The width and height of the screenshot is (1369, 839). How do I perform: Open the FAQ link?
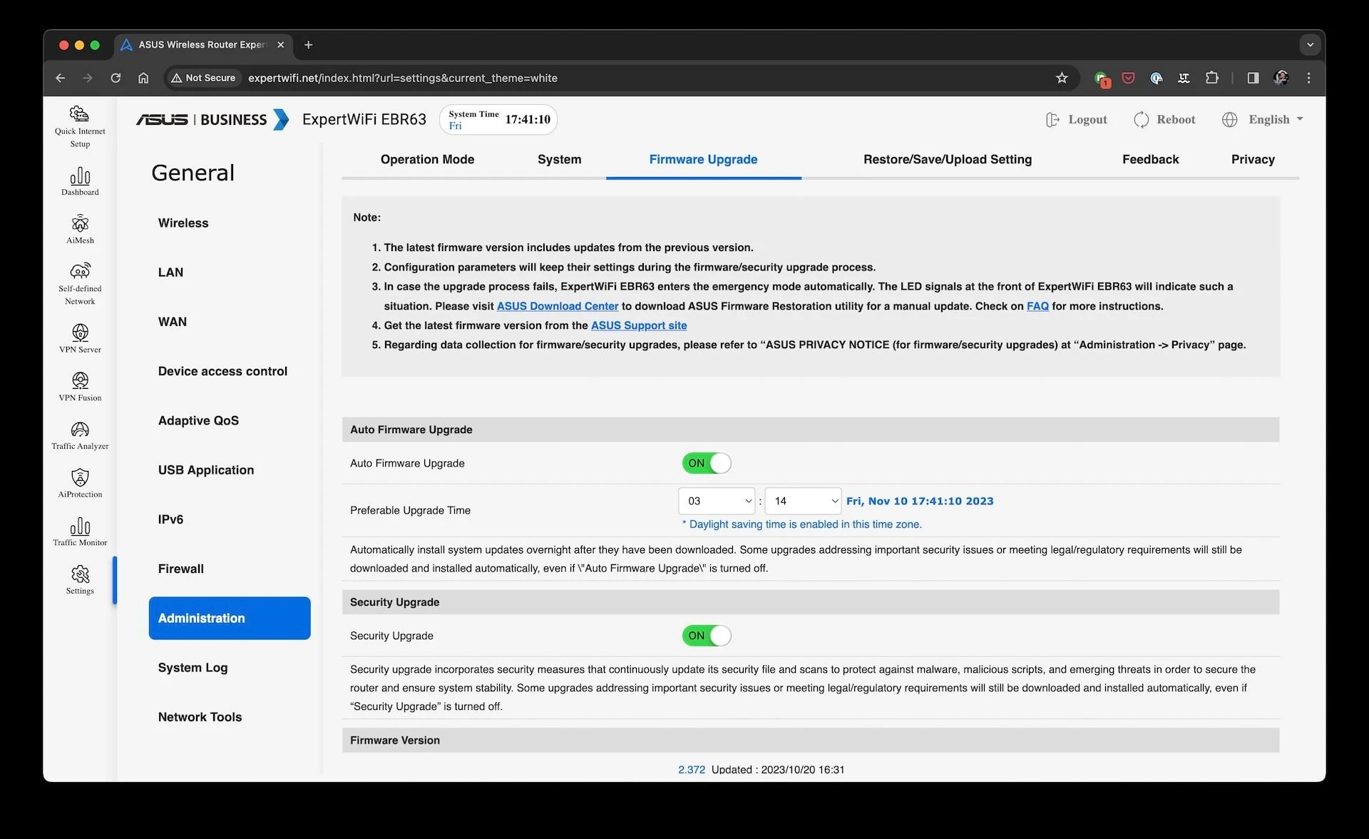click(x=1037, y=306)
